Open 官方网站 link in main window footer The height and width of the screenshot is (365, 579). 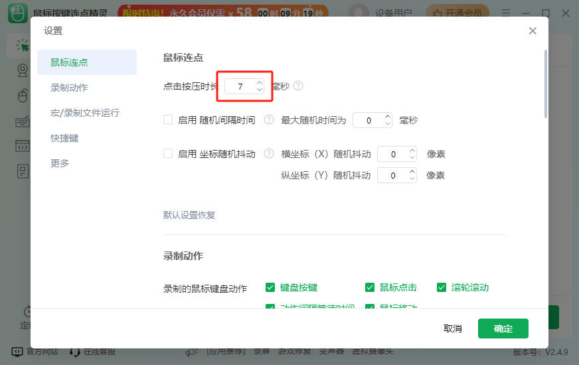[35, 352]
